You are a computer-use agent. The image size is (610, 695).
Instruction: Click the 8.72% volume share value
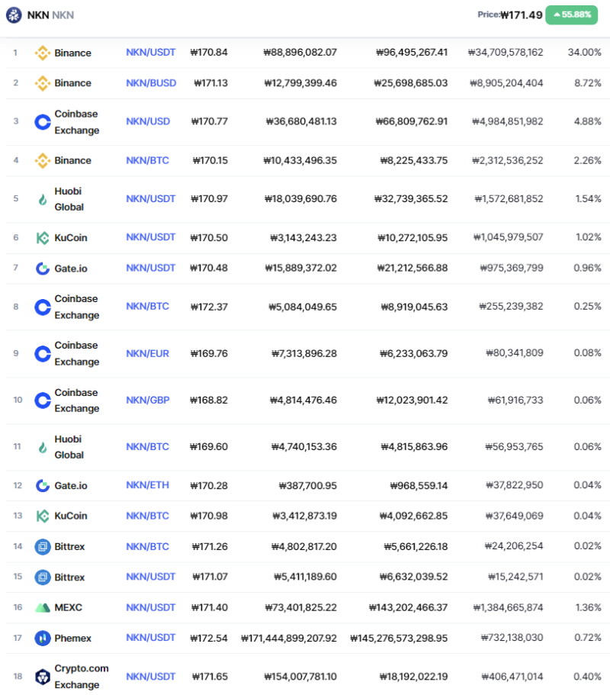coord(587,83)
